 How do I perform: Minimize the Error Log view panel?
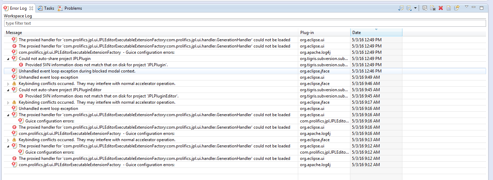(x=474, y=7)
